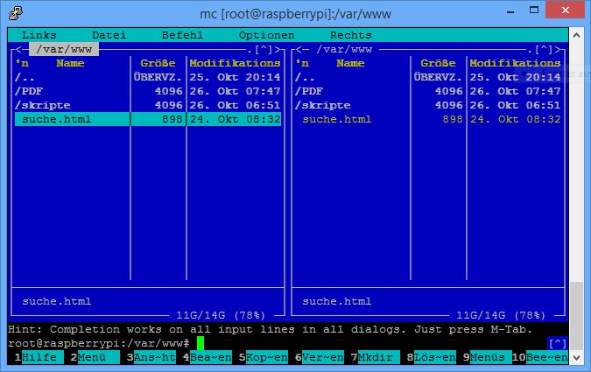The height and width of the screenshot is (372, 591).
Task: Click the command line input after the prompt
Action: pos(201,343)
